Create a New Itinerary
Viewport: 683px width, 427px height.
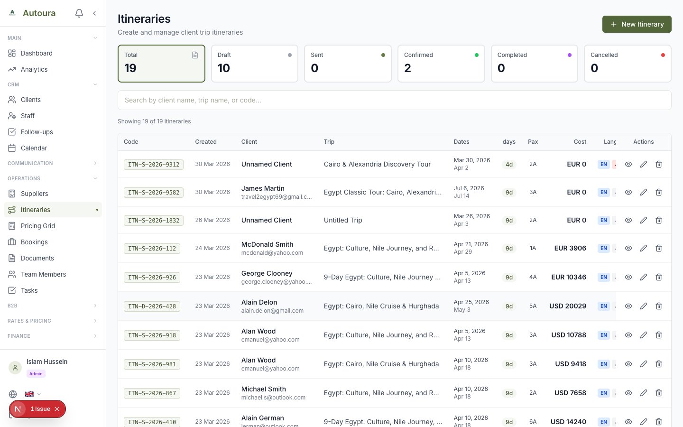637,24
